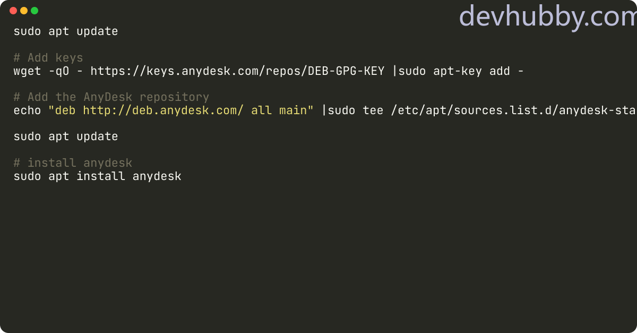Click the yellow minimize dot
Screen dimensions: 637x333
pos(24,11)
